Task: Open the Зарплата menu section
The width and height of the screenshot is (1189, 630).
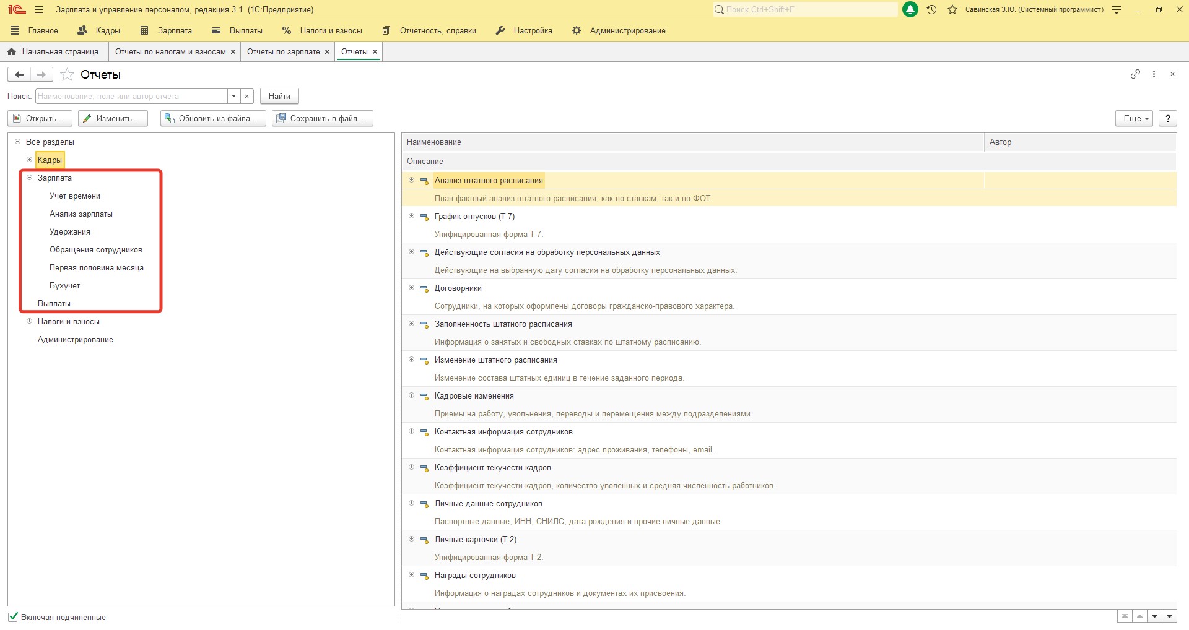Action: point(167,31)
